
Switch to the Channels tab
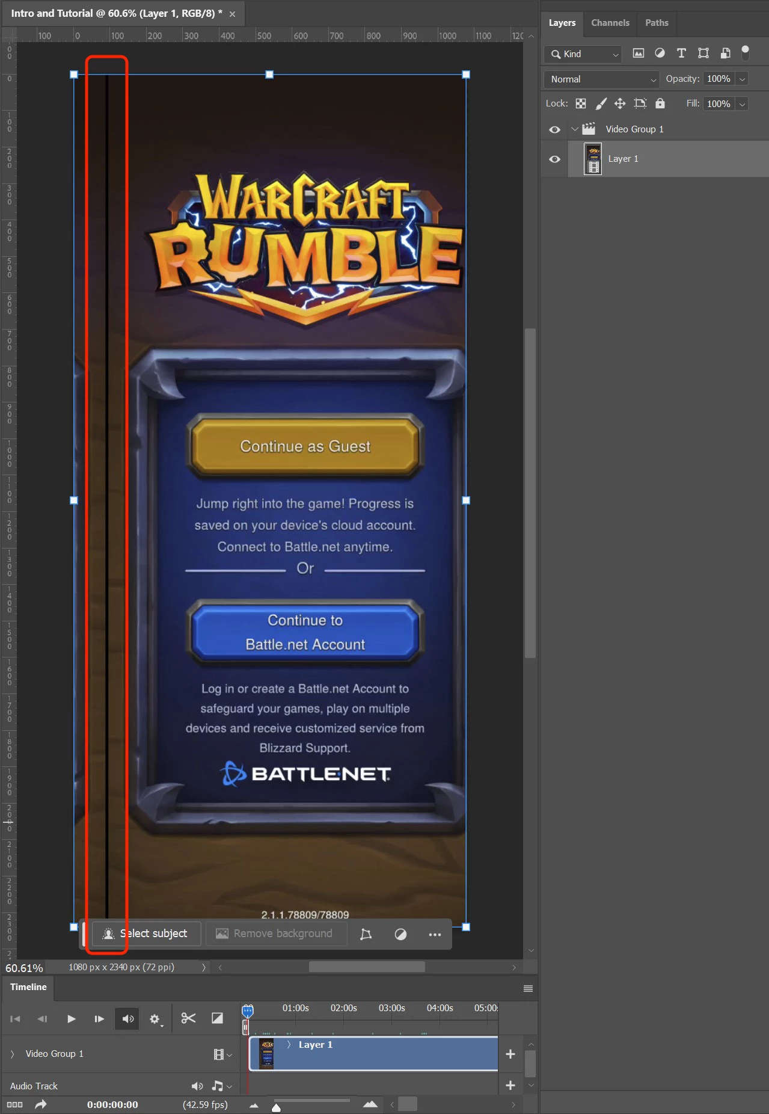[x=610, y=23]
